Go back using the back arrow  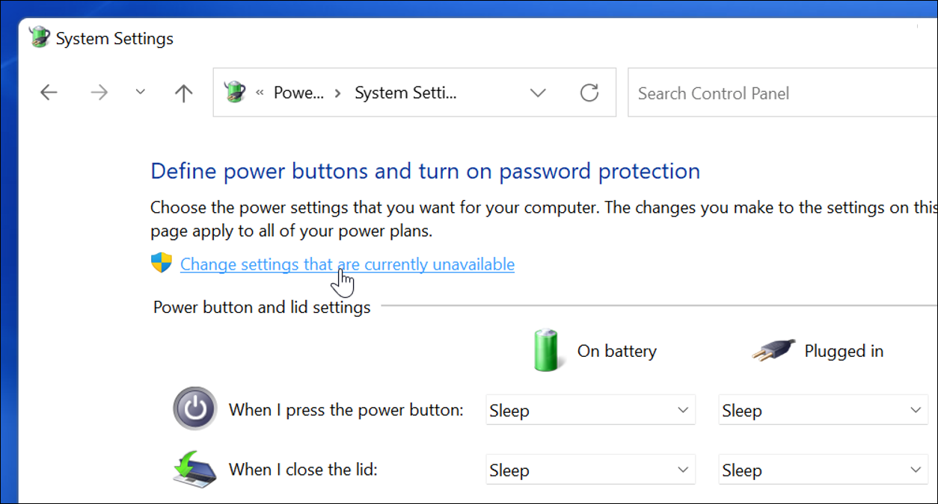coord(48,92)
